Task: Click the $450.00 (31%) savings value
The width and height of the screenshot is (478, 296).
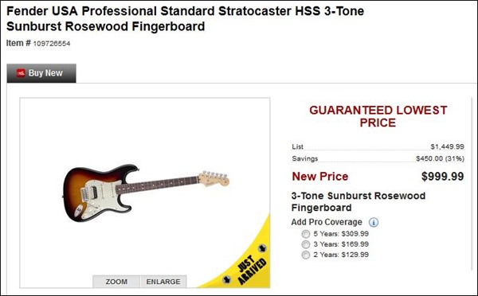Action: pyautogui.click(x=441, y=158)
